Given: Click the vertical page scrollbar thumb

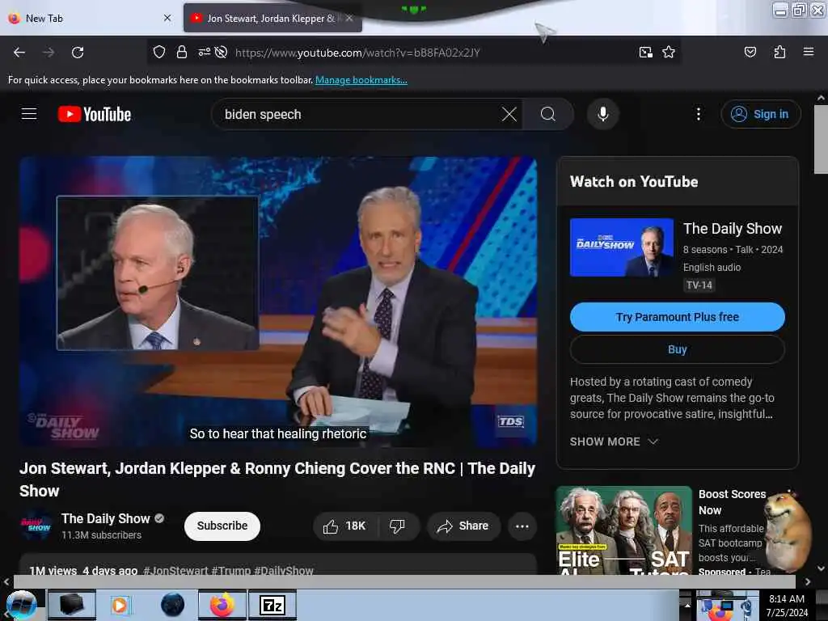Looking at the screenshot, I should (x=821, y=139).
